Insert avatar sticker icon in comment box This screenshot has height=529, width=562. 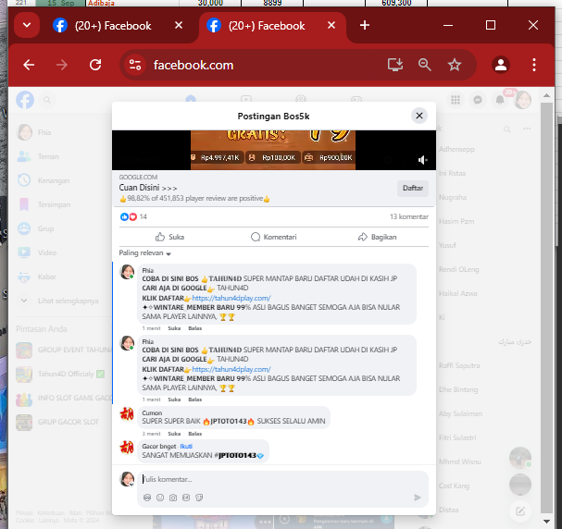(x=147, y=498)
